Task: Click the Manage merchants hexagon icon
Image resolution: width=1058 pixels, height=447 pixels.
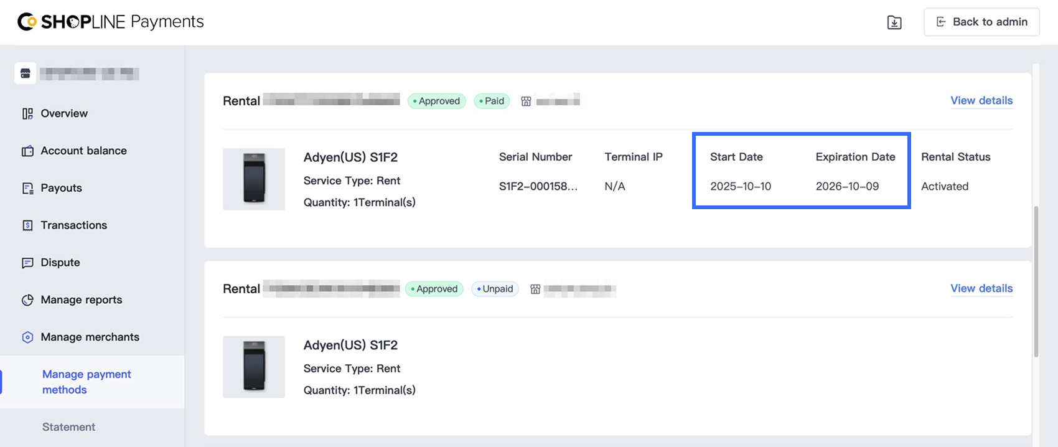Action: click(27, 337)
